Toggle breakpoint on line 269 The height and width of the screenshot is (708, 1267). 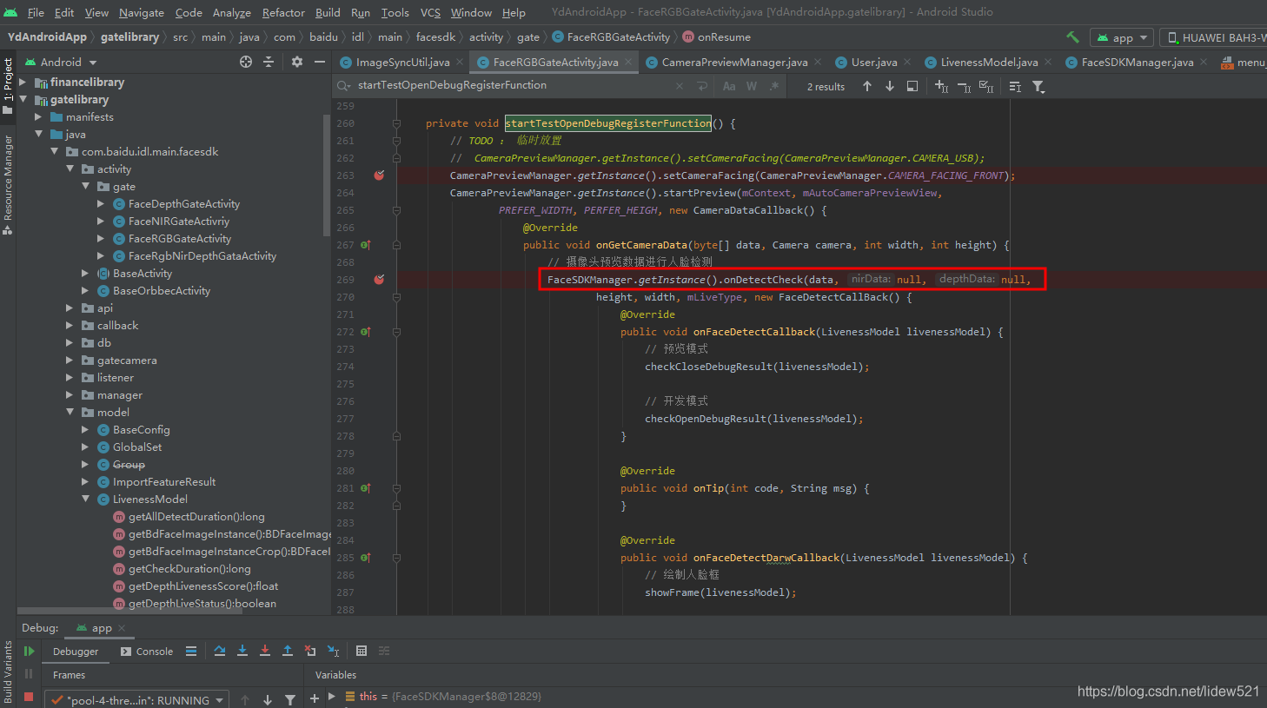coord(379,280)
